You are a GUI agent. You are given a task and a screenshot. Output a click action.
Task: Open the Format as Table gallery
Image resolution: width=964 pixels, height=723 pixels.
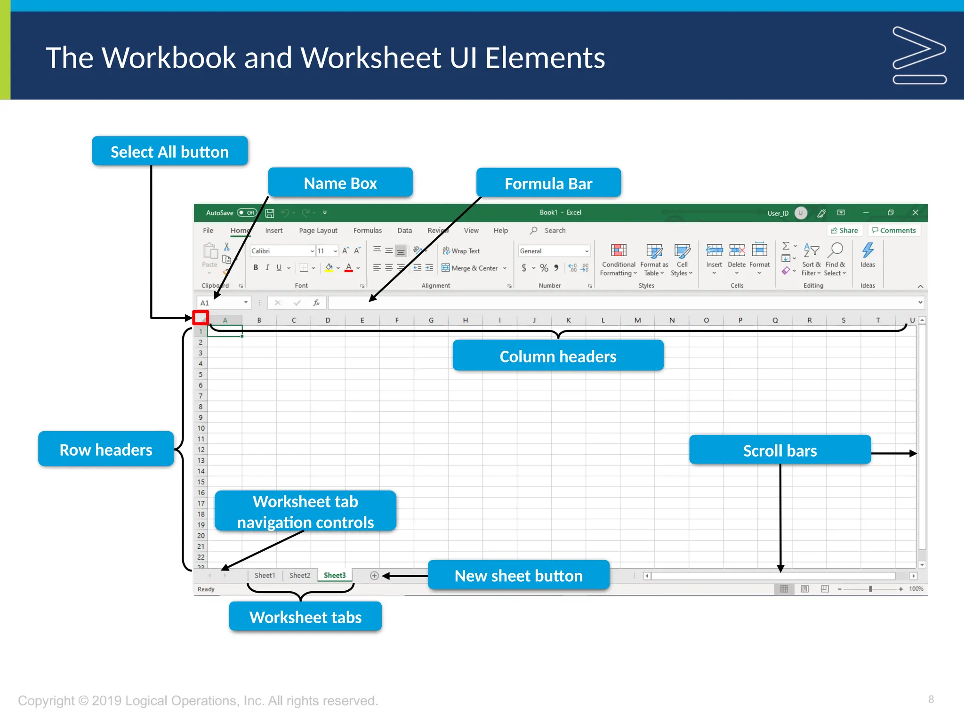654,259
